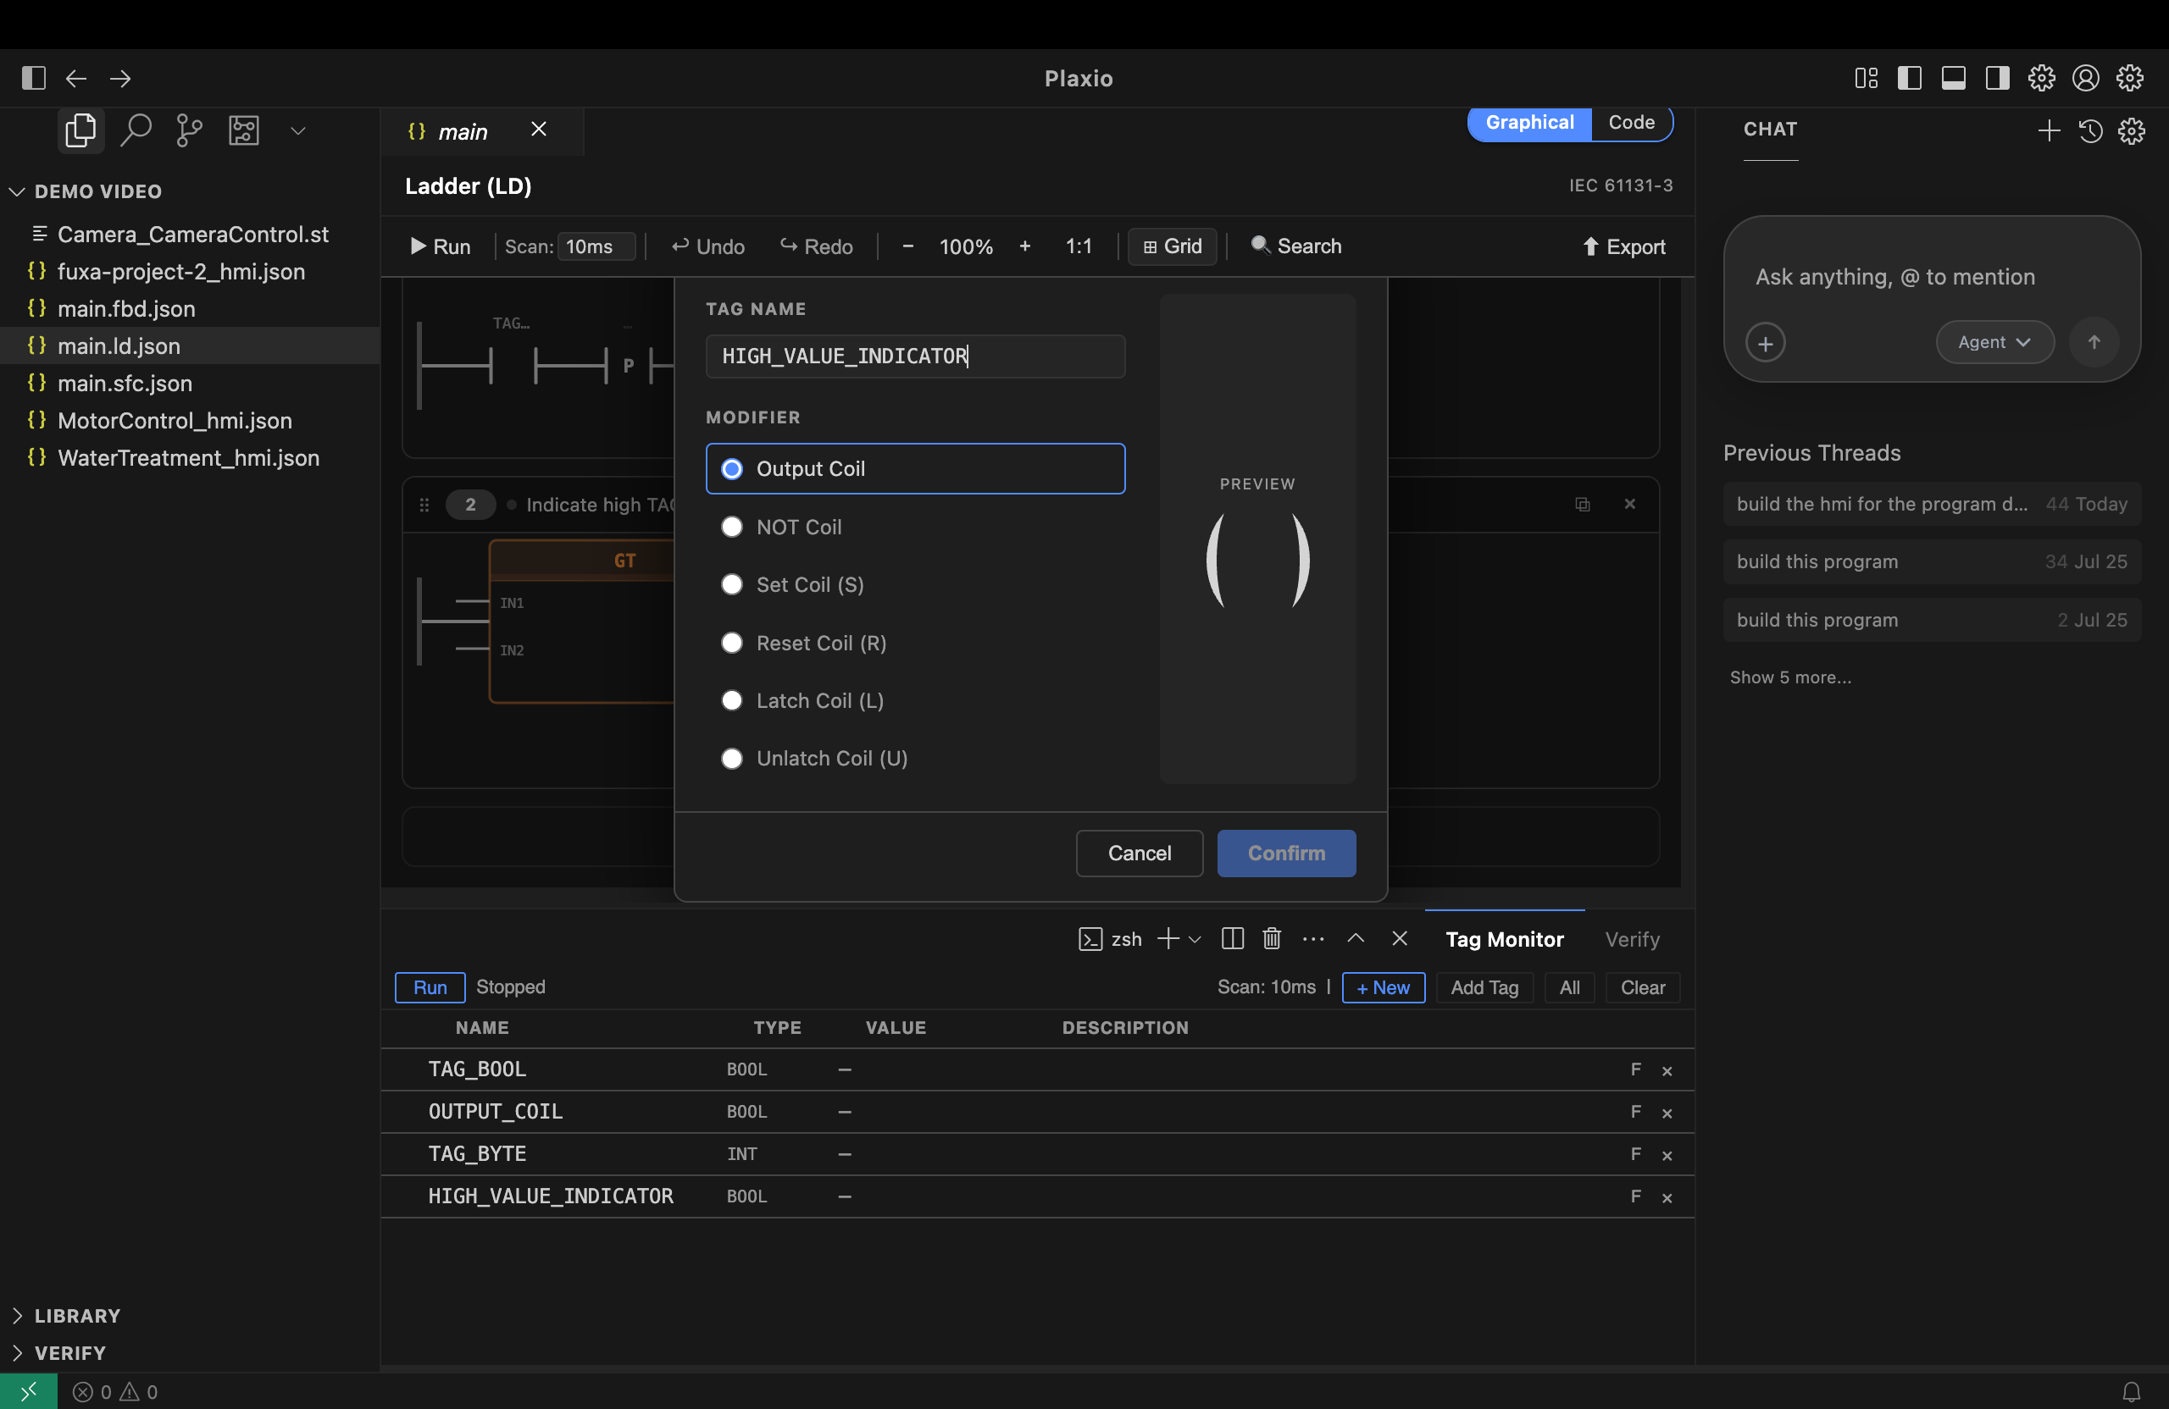Open the CHAT panel tab
The image size is (2169, 1409).
[x=1770, y=130]
